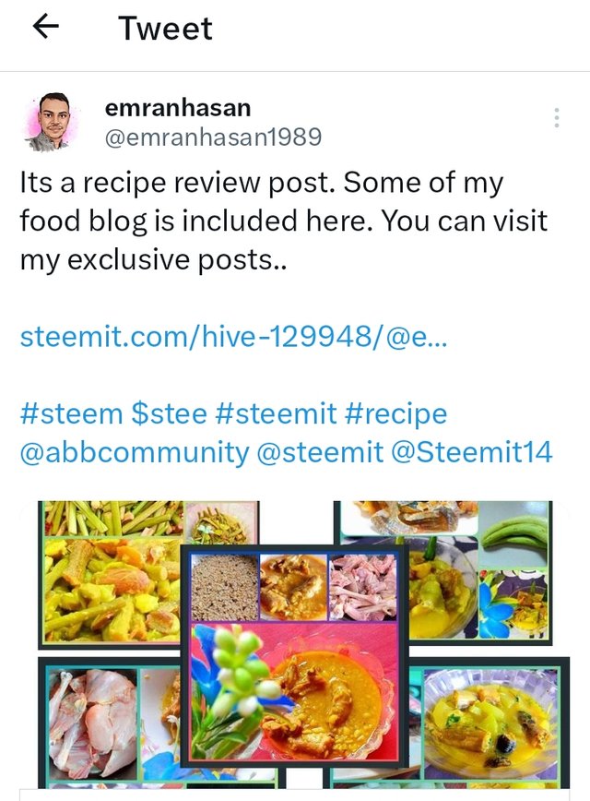Screen dimensions: 590x801
Task: Tap the $stee cashtag
Action: click(x=169, y=413)
